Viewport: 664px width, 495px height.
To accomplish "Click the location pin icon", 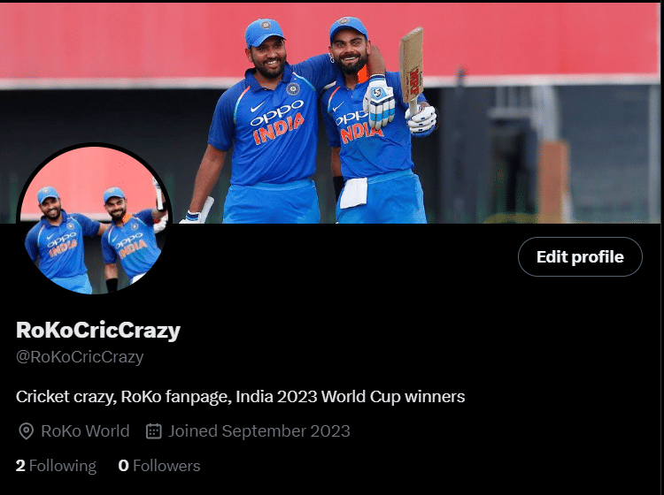I will coord(27,431).
